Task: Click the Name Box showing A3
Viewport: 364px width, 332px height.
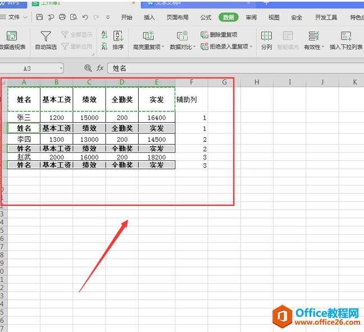Action: pyautogui.click(x=29, y=69)
